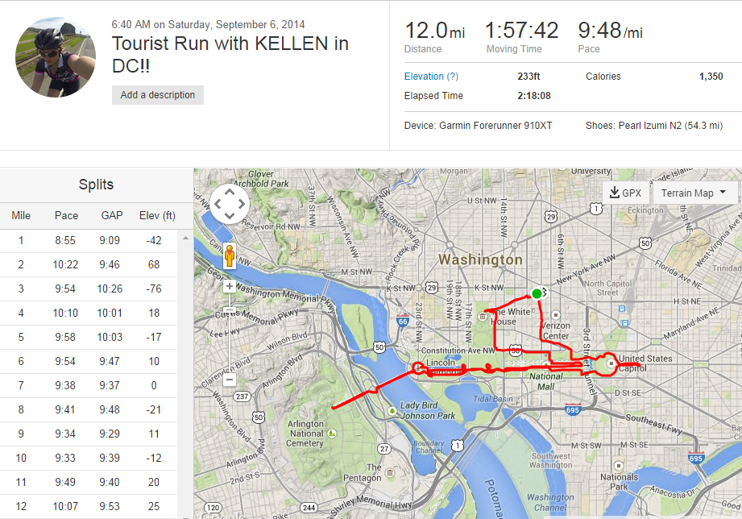The height and width of the screenshot is (519, 742).
Task: Click the green start marker on the route
Action: [x=537, y=293]
